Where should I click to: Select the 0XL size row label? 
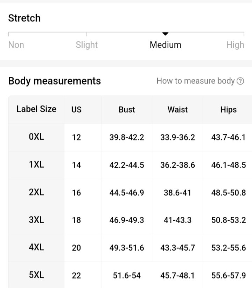(36, 137)
